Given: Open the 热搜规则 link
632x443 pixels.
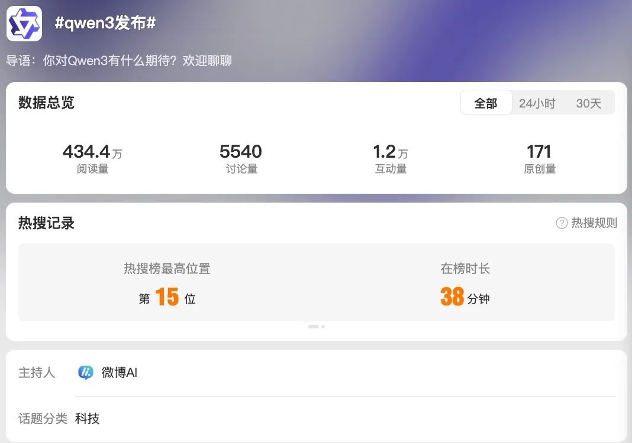Looking at the screenshot, I should tap(594, 223).
